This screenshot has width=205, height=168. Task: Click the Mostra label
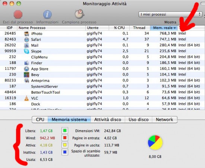pos(170,22)
